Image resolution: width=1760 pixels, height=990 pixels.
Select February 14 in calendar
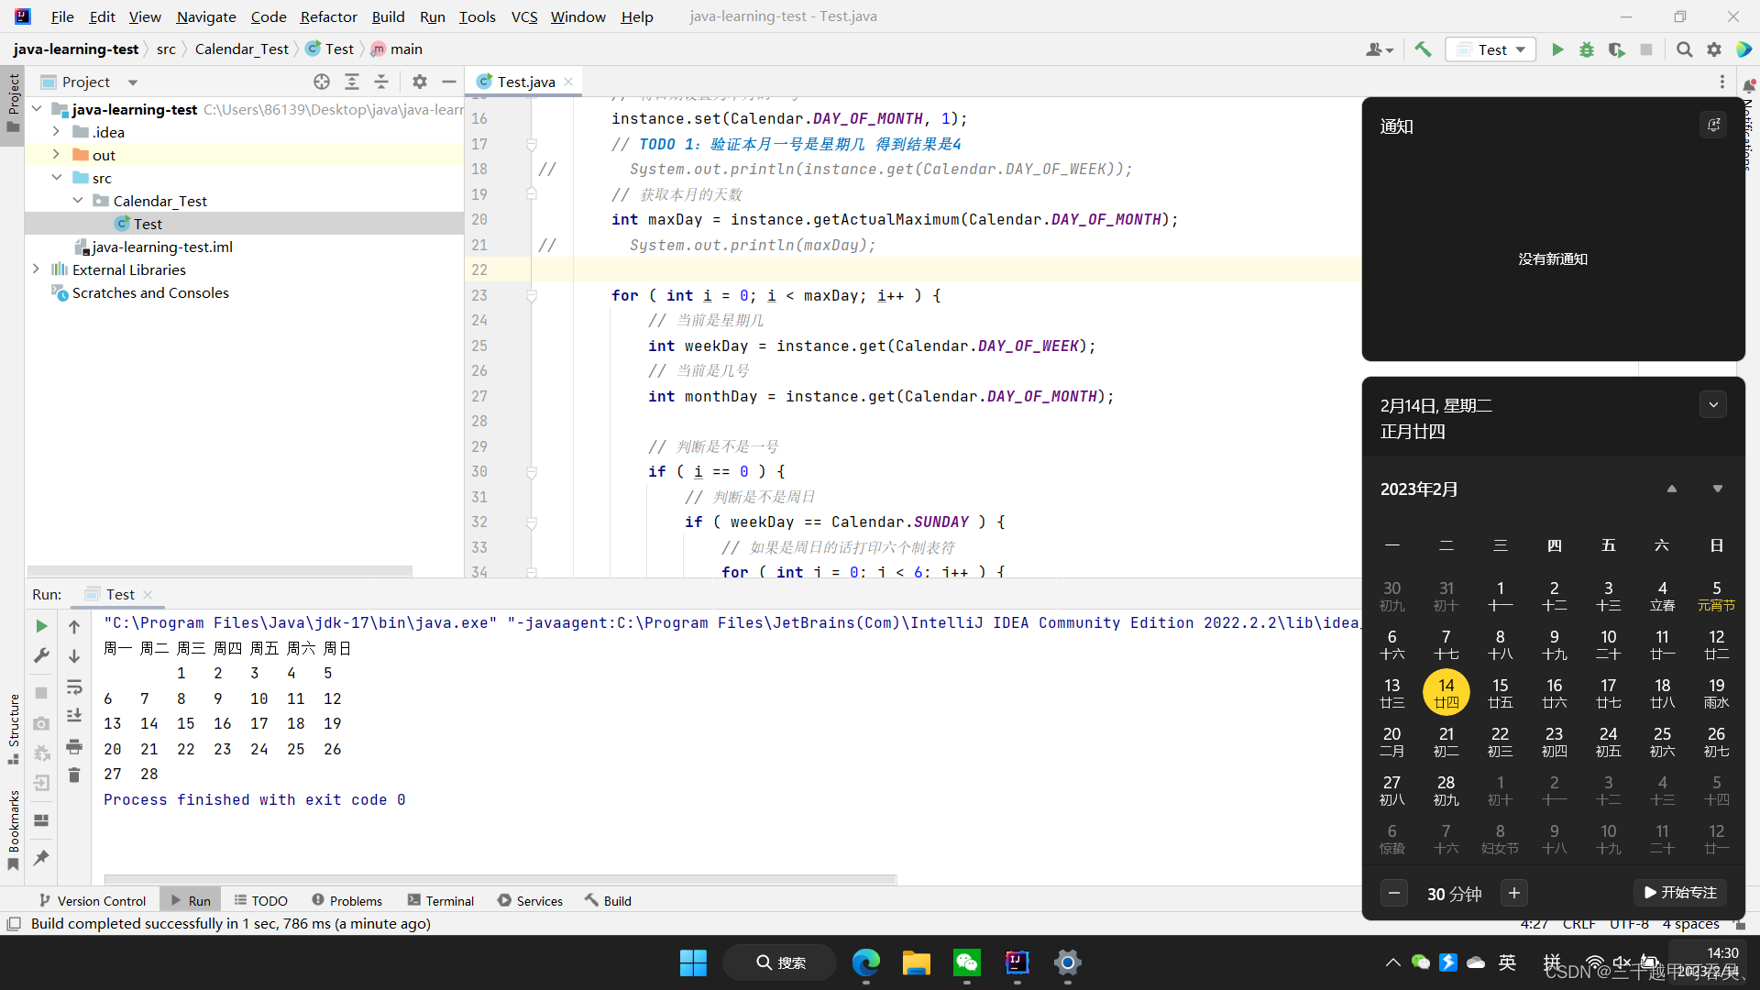1446,693
